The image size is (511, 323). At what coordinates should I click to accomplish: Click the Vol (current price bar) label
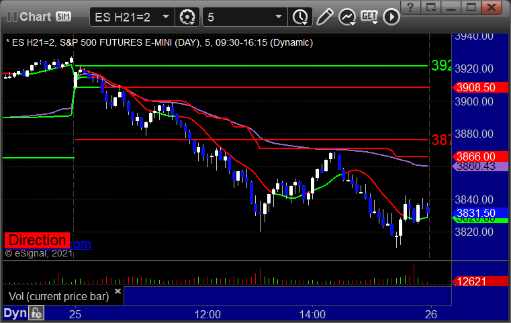(x=58, y=297)
